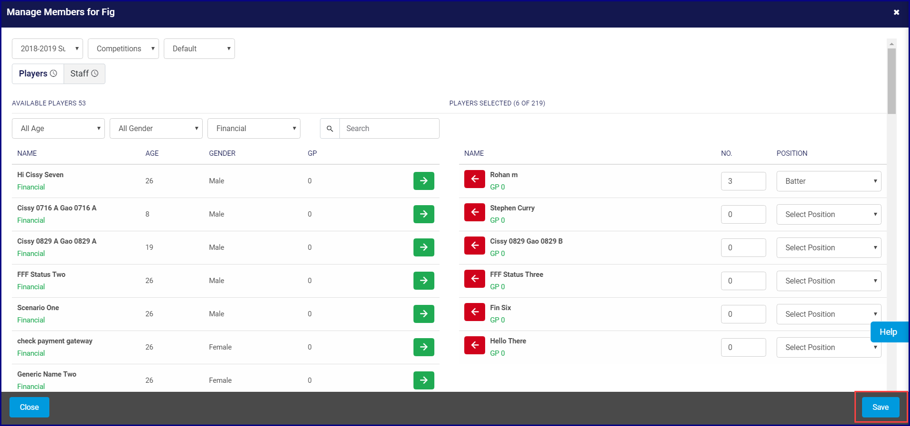910x426 pixels.
Task: Click the GENDER column header
Action: (x=222, y=153)
